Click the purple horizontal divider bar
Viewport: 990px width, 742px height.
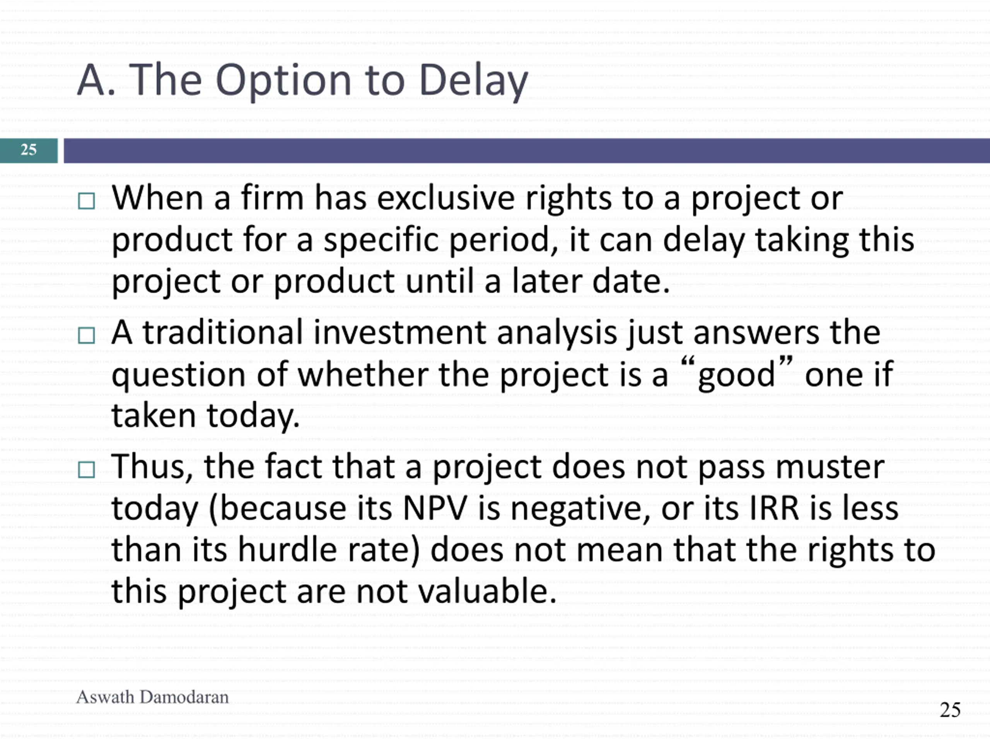(527, 151)
